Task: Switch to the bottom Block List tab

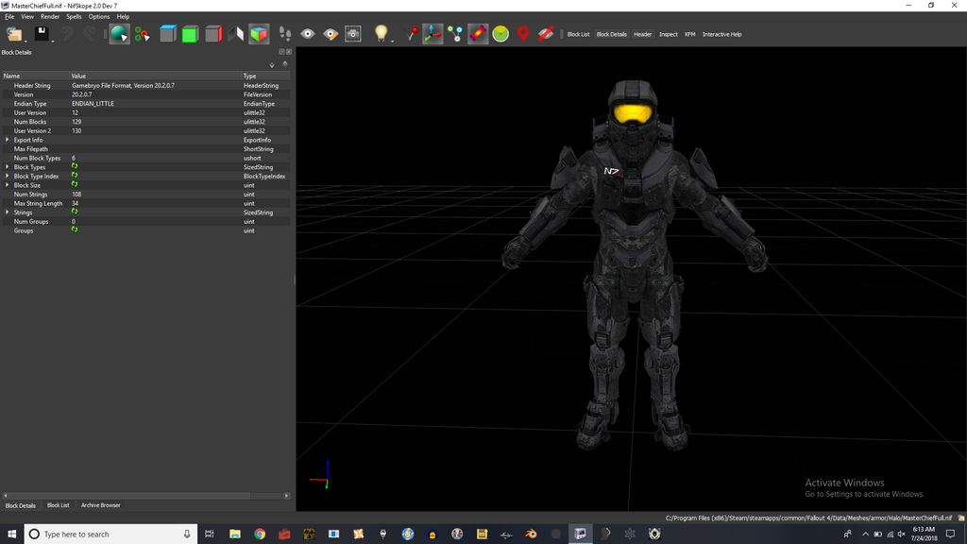Action: [x=58, y=505]
